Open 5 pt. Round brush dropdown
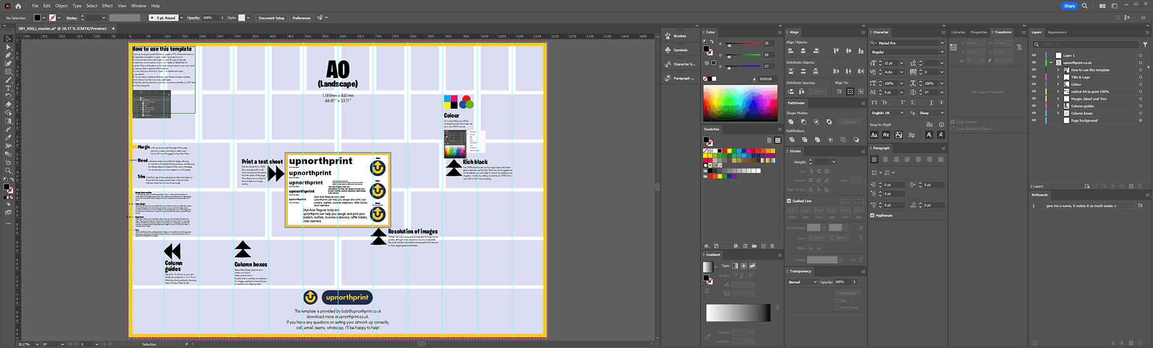The width and height of the screenshot is (1153, 348). [x=182, y=17]
